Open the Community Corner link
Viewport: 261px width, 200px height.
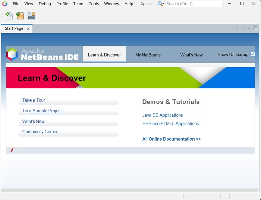click(x=40, y=132)
